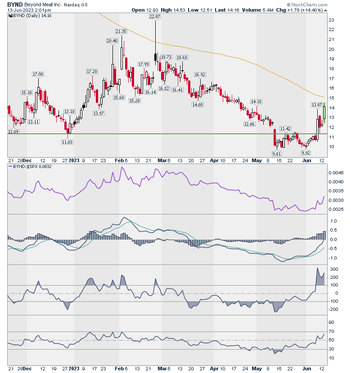Click the green highlighted latest candlestick
This screenshot has width=351, height=373.
324,113
